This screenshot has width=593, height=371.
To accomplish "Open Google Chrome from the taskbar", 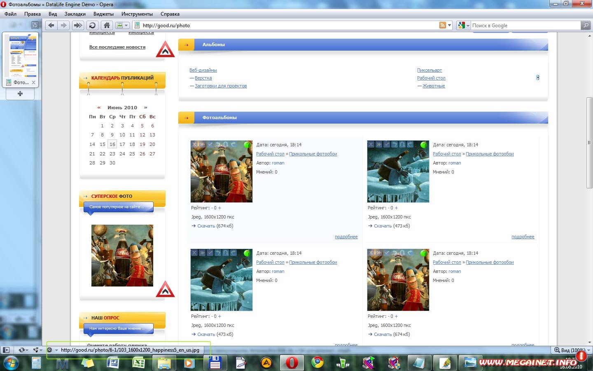I will [x=318, y=363].
